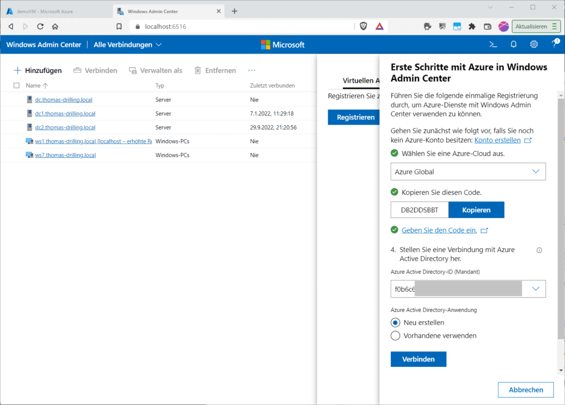Screen dimensions: 565x405
Task: Click PC icon beside ws7.thomas-drilling.local
Action: click(29, 155)
